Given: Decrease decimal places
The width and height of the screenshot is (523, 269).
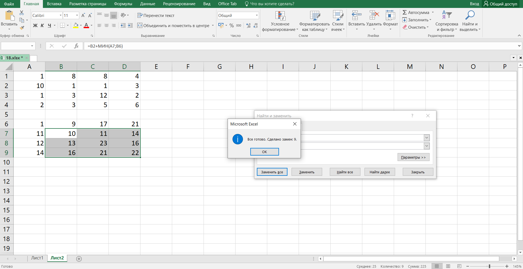Looking at the screenshot, I should [255, 25].
